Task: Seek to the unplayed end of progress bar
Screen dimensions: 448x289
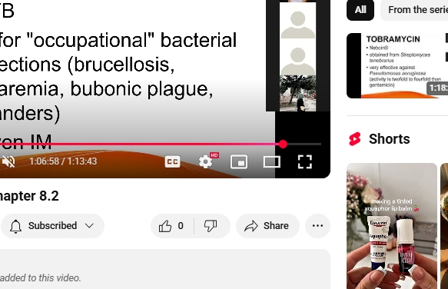Action: (x=304, y=144)
